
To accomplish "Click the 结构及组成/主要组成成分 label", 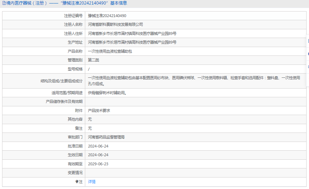I will (x=62, y=81).
